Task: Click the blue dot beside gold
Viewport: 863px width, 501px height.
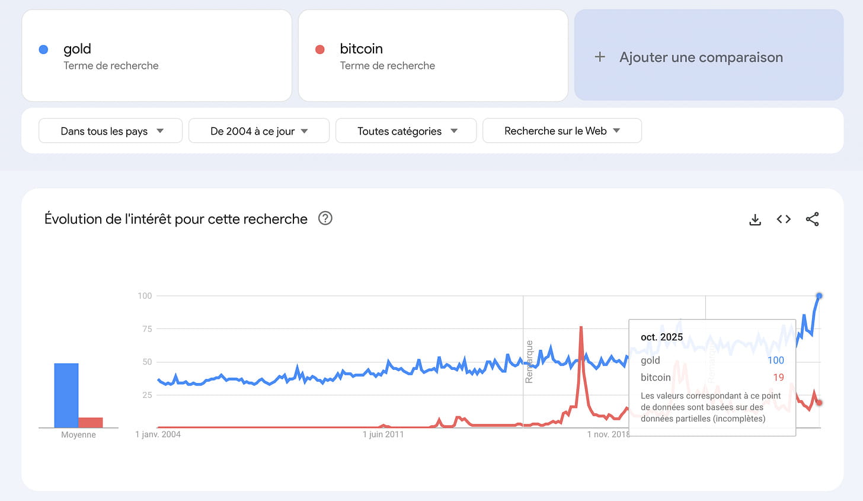Action: pyautogui.click(x=43, y=50)
